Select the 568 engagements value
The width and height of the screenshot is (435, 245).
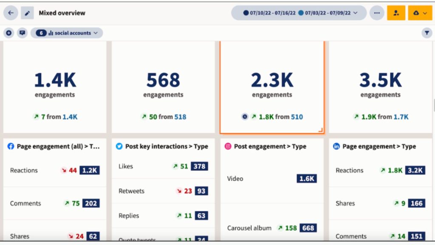(164, 80)
